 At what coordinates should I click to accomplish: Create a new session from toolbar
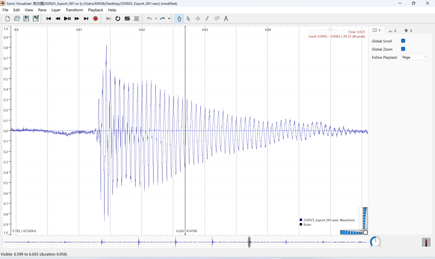8,18
